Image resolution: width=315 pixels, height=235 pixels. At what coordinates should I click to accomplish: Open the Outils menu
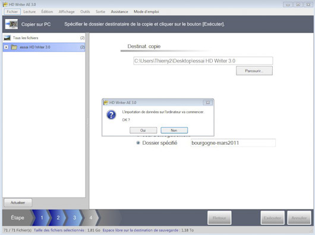[85, 12]
